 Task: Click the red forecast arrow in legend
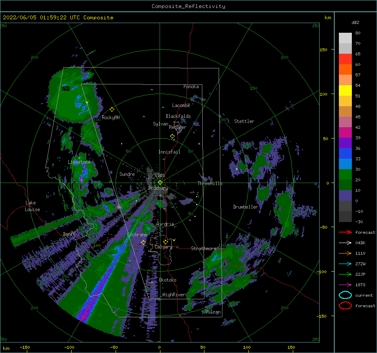click(x=345, y=232)
